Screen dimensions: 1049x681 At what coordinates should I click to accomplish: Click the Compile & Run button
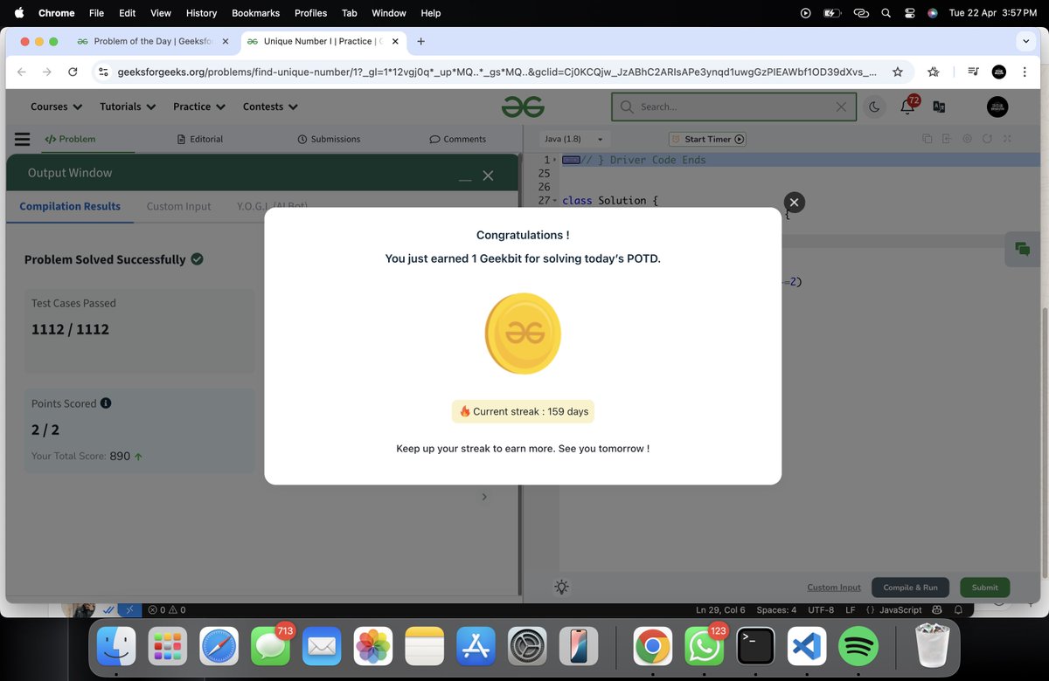(910, 588)
